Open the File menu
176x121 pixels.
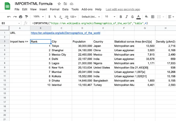17,9
